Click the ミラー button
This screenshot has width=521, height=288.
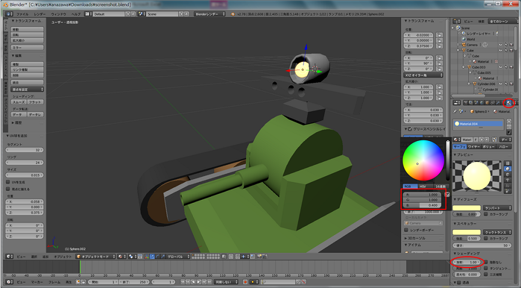pyautogui.click(x=27, y=47)
